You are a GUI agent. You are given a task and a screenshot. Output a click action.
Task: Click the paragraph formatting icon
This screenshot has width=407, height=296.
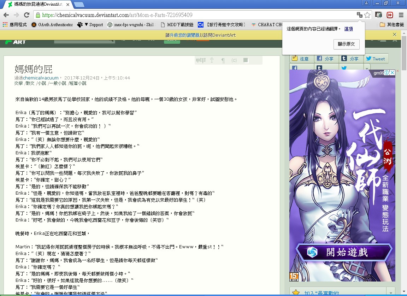(223, 60)
